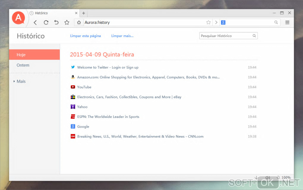
Task: Click the Twitter bird favicon
Action: tap(73, 67)
